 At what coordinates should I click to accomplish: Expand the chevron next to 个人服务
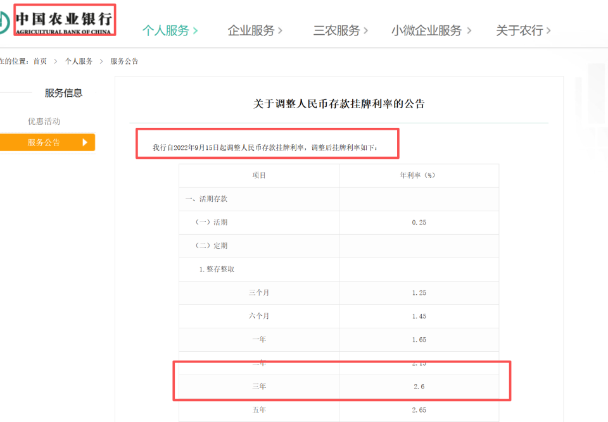click(194, 30)
